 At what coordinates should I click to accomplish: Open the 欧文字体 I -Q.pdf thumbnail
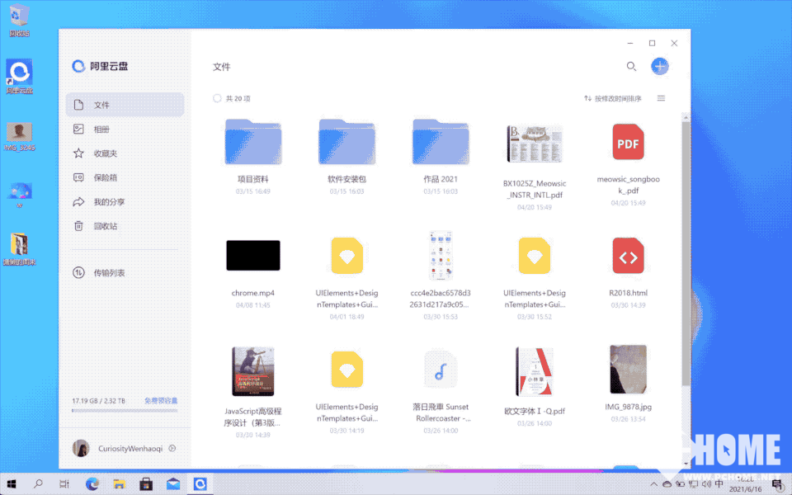tap(535, 371)
